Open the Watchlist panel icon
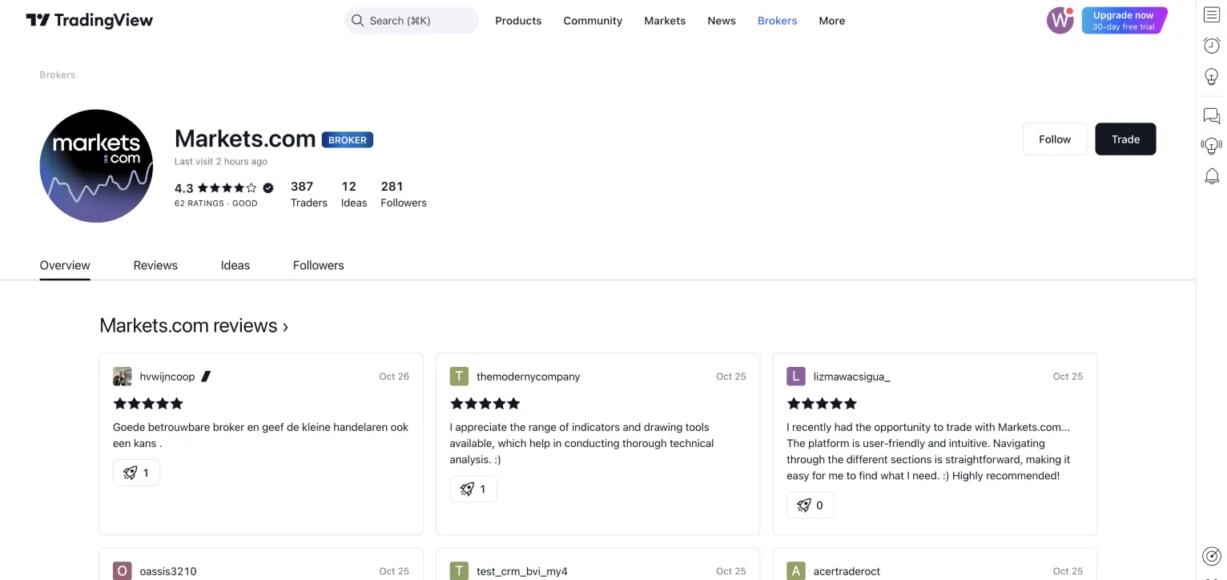This screenshot has width=1227, height=580. (x=1211, y=14)
